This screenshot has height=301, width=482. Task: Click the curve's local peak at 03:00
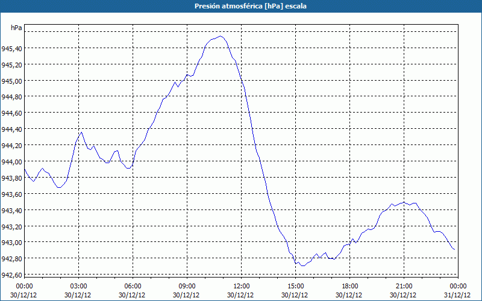click(81, 132)
